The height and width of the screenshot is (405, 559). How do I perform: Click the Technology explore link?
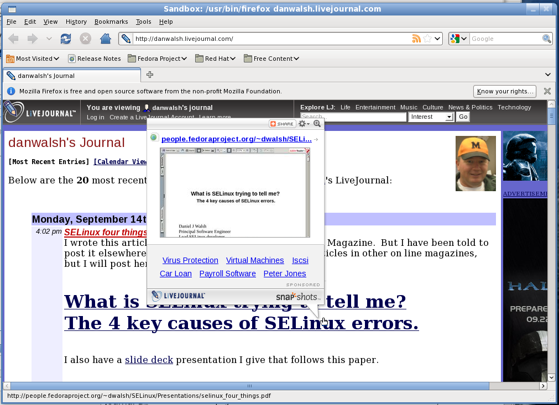click(x=514, y=107)
